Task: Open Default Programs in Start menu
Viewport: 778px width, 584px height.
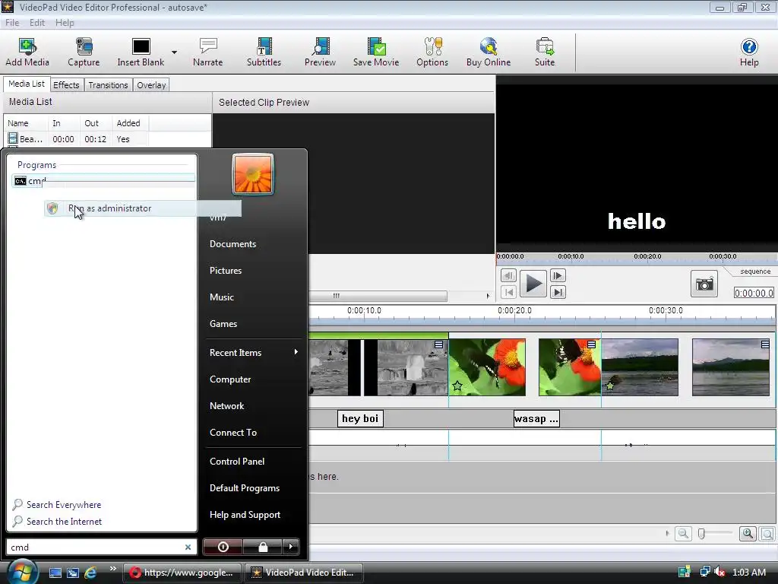Action: pyautogui.click(x=244, y=488)
